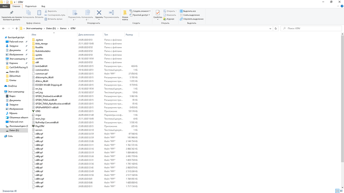Switch to the Вид ribbon tab

point(43,6)
